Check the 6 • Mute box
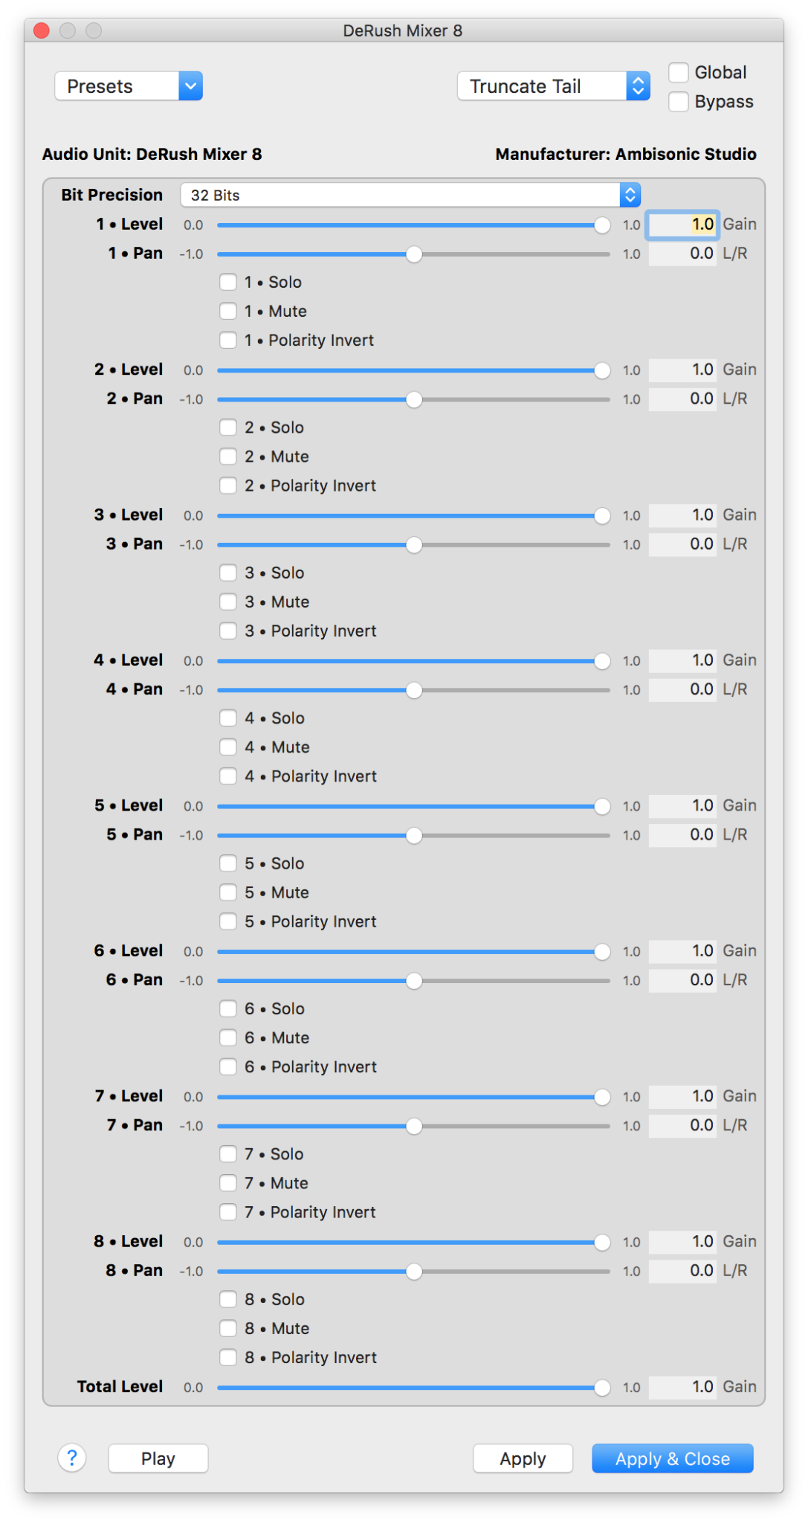808x1523 pixels. coord(228,1038)
